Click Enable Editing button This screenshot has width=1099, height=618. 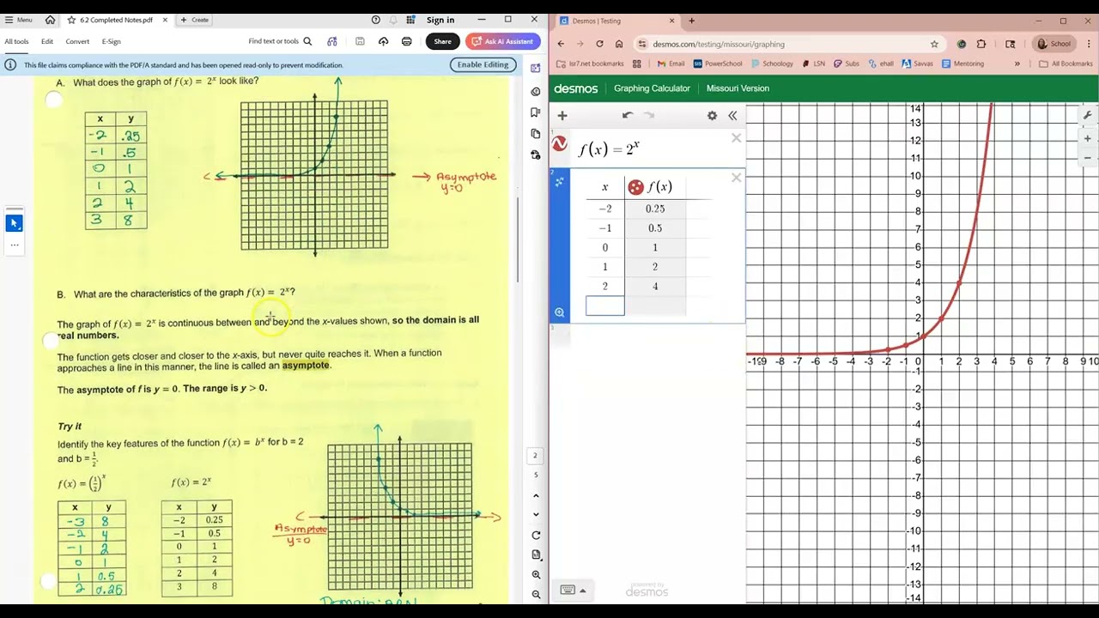pos(483,64)
